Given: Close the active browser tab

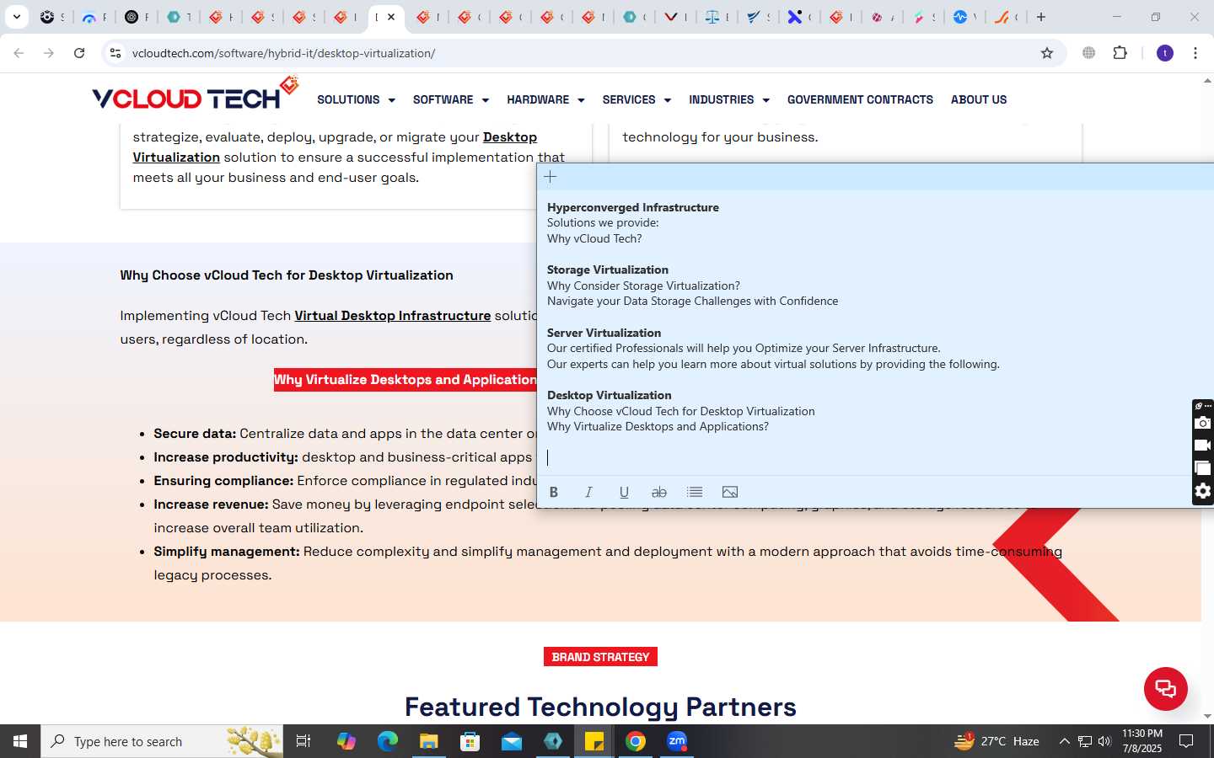Looking at the screenshot, I should point(391,17).
